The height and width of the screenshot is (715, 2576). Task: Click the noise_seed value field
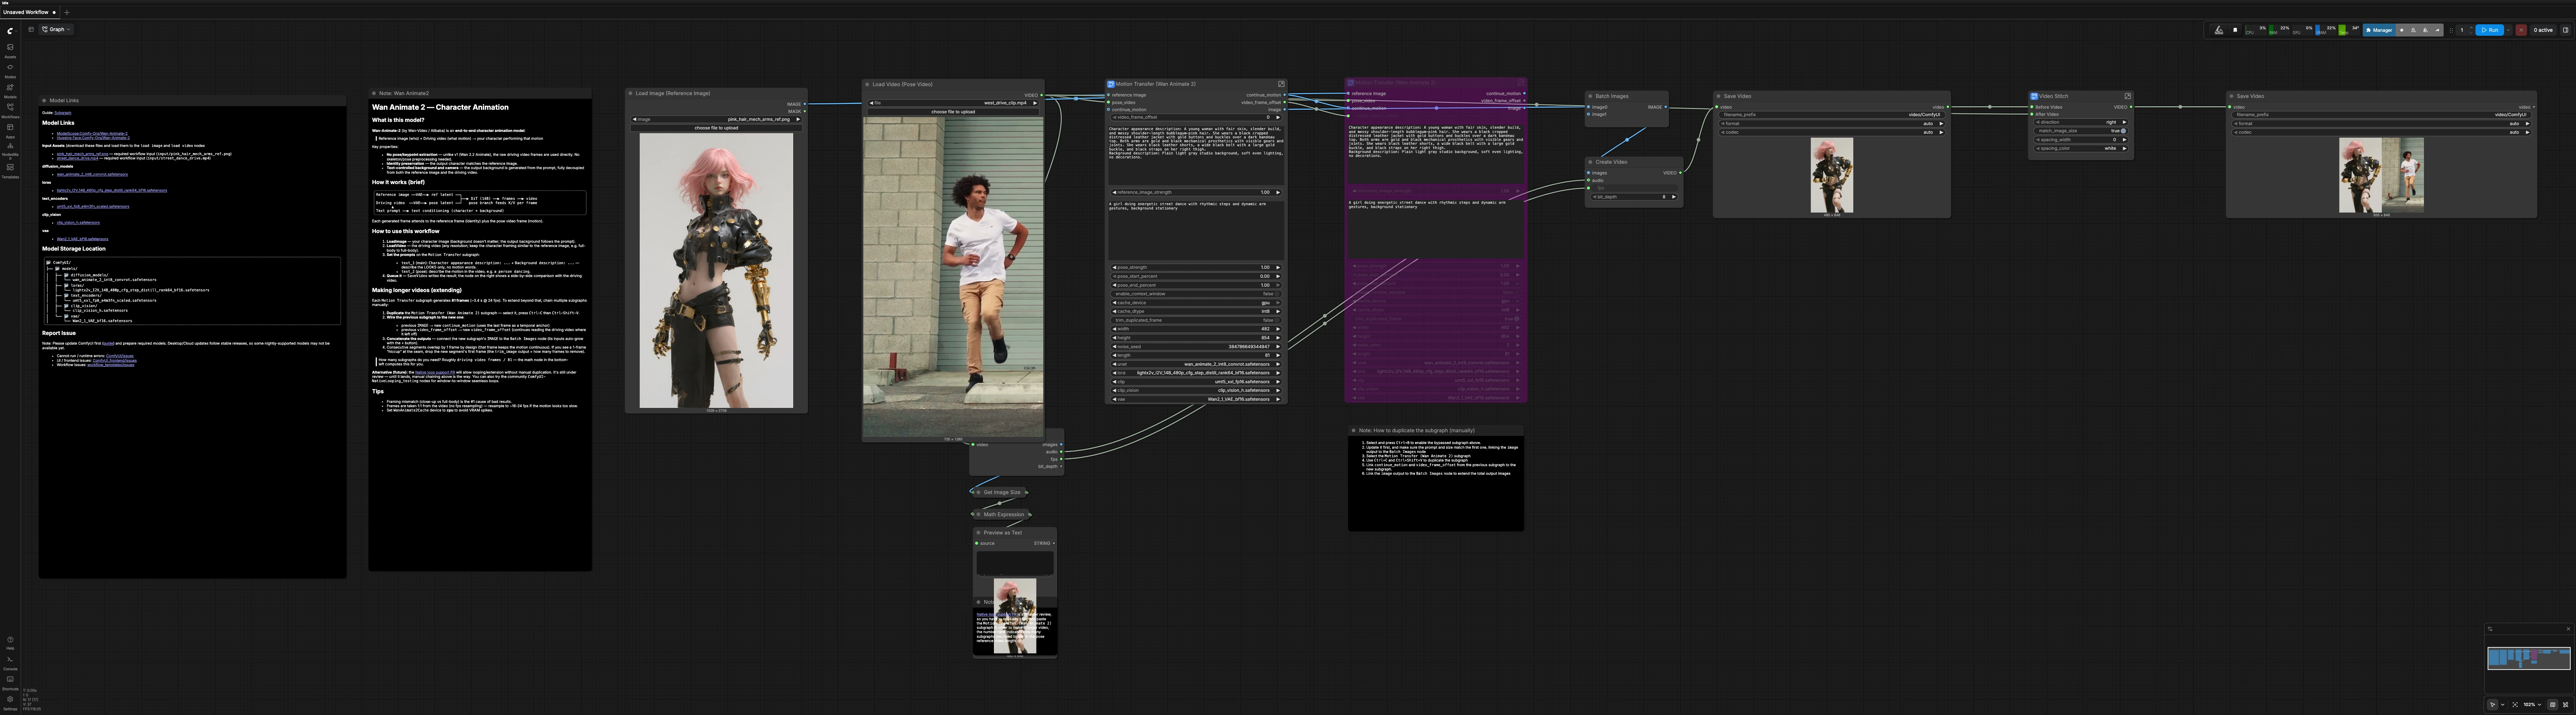coord(1196,346)
